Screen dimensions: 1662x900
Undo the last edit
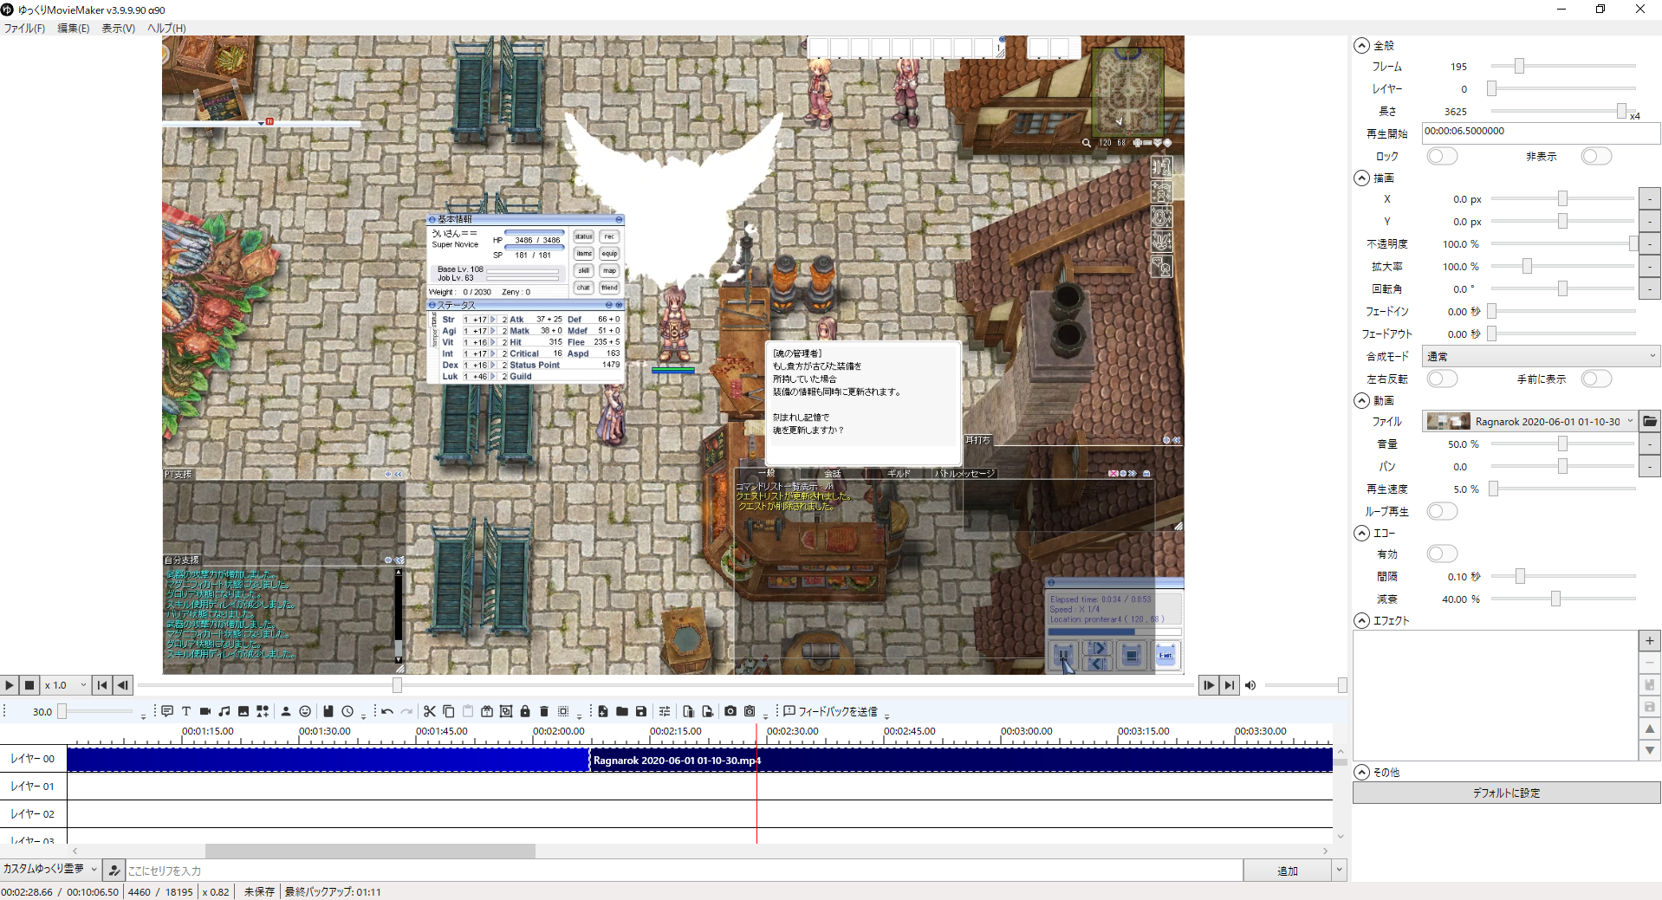(x=387, y=711)
